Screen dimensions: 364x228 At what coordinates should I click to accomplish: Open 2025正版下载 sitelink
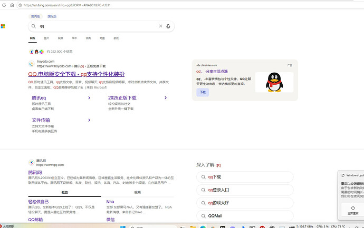click(122, 98)
